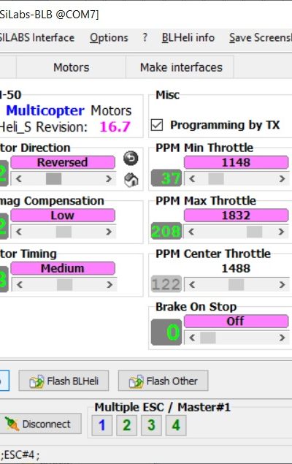Open the Options menu
Image resolution: width=292 pixels, height=464 pixels.
pyautogui.click(x=109, y=37)
